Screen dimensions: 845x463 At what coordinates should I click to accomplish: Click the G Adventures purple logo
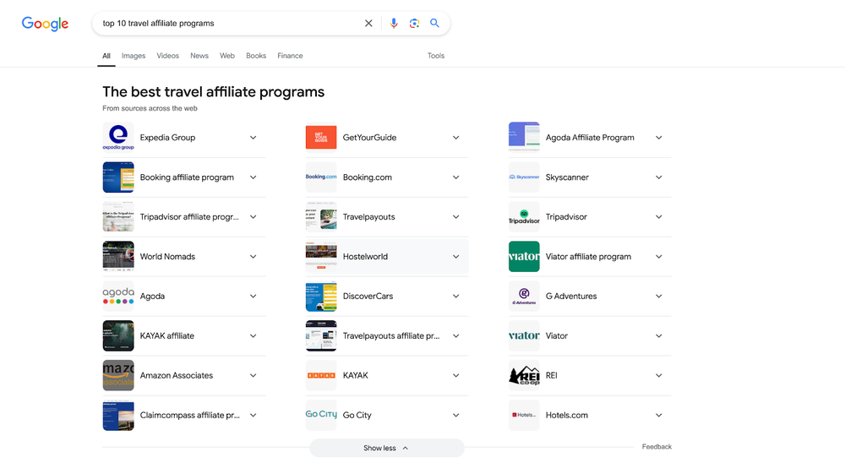pos(524,296)
